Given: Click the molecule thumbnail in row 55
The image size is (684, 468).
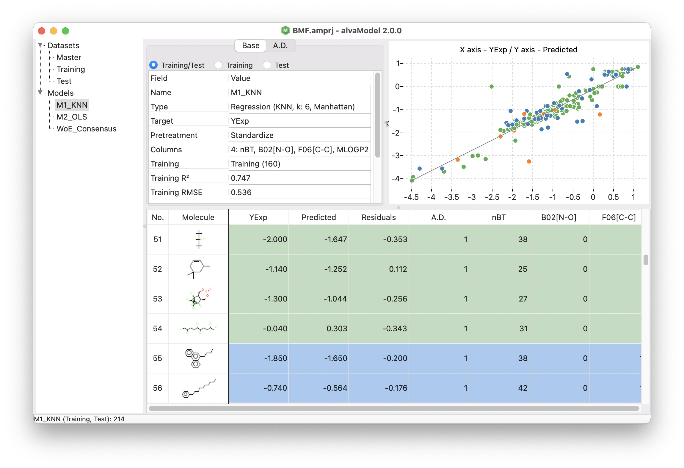Looking at the screenshot, I should (198, 358).
